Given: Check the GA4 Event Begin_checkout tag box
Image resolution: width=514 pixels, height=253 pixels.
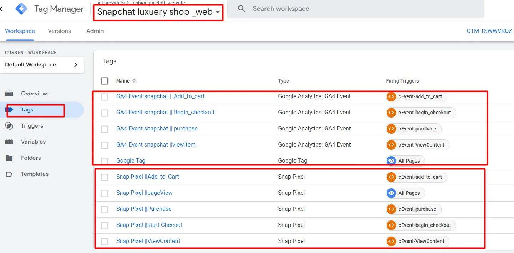Looking at the screenshot, I should pos(105,113).
